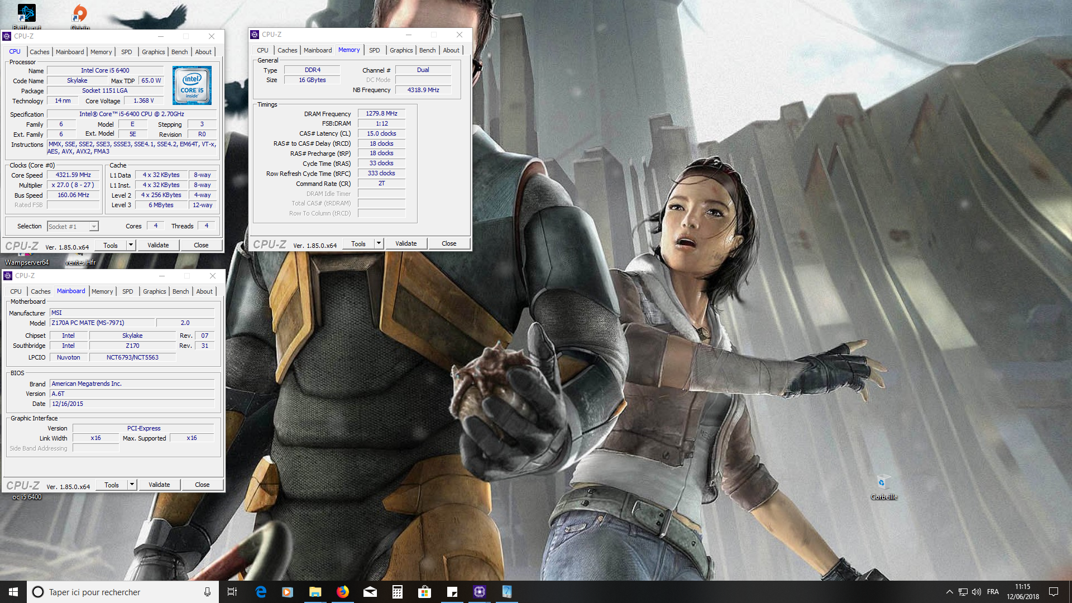Click the 'Intel Core i5 6400' name field
The height and width of the screenshot is (603, 1072).
[x=105, y=70]
